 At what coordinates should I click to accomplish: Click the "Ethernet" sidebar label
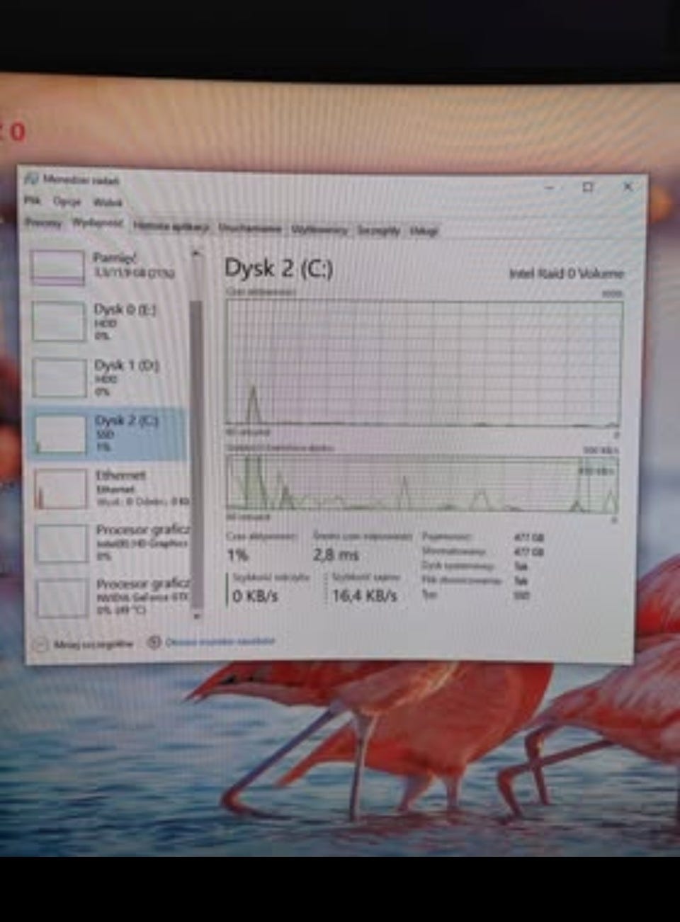(x=120, y=475)
